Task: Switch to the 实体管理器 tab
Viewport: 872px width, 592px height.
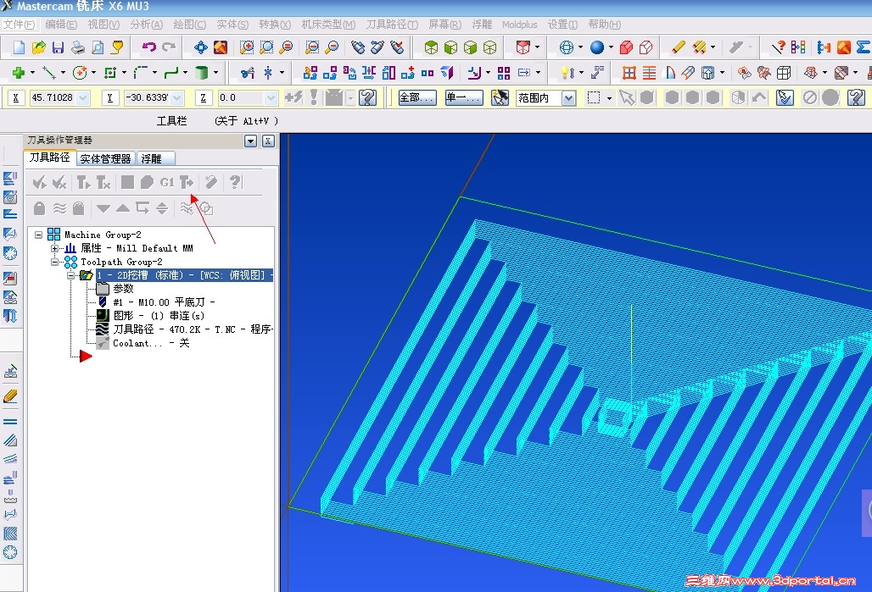Action: [x=106, y=159]
